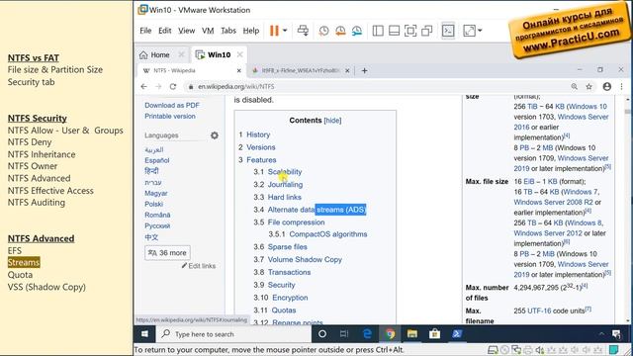Go to the Sparse files section
Screen dimensions: 633x356
(288, 246)
